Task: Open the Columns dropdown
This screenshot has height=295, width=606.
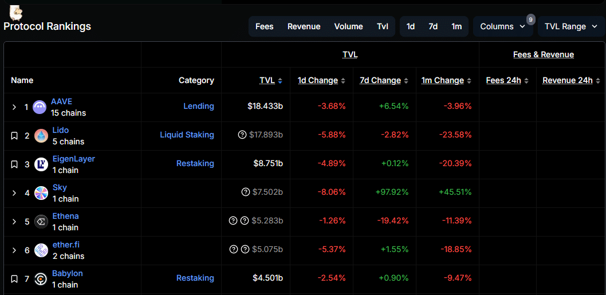Action: point(502,26)
